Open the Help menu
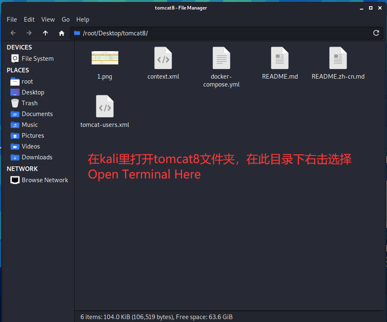 pos(82,20)
